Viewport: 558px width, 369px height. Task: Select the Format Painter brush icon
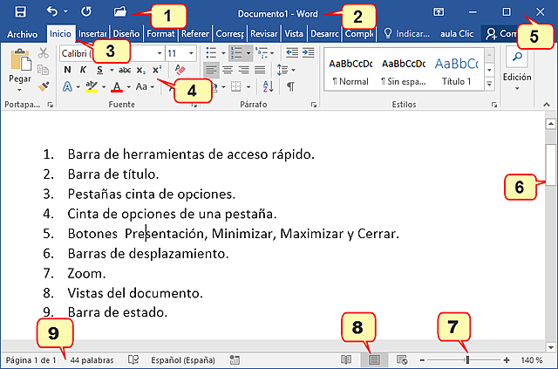(x=44, y=86)
